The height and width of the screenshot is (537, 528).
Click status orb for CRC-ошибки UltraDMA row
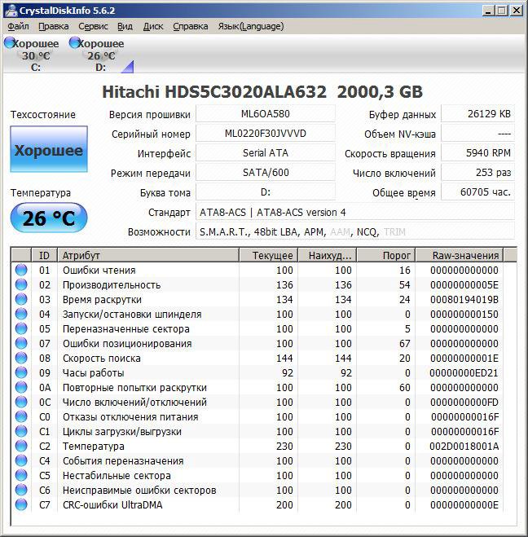coord(21,505)
